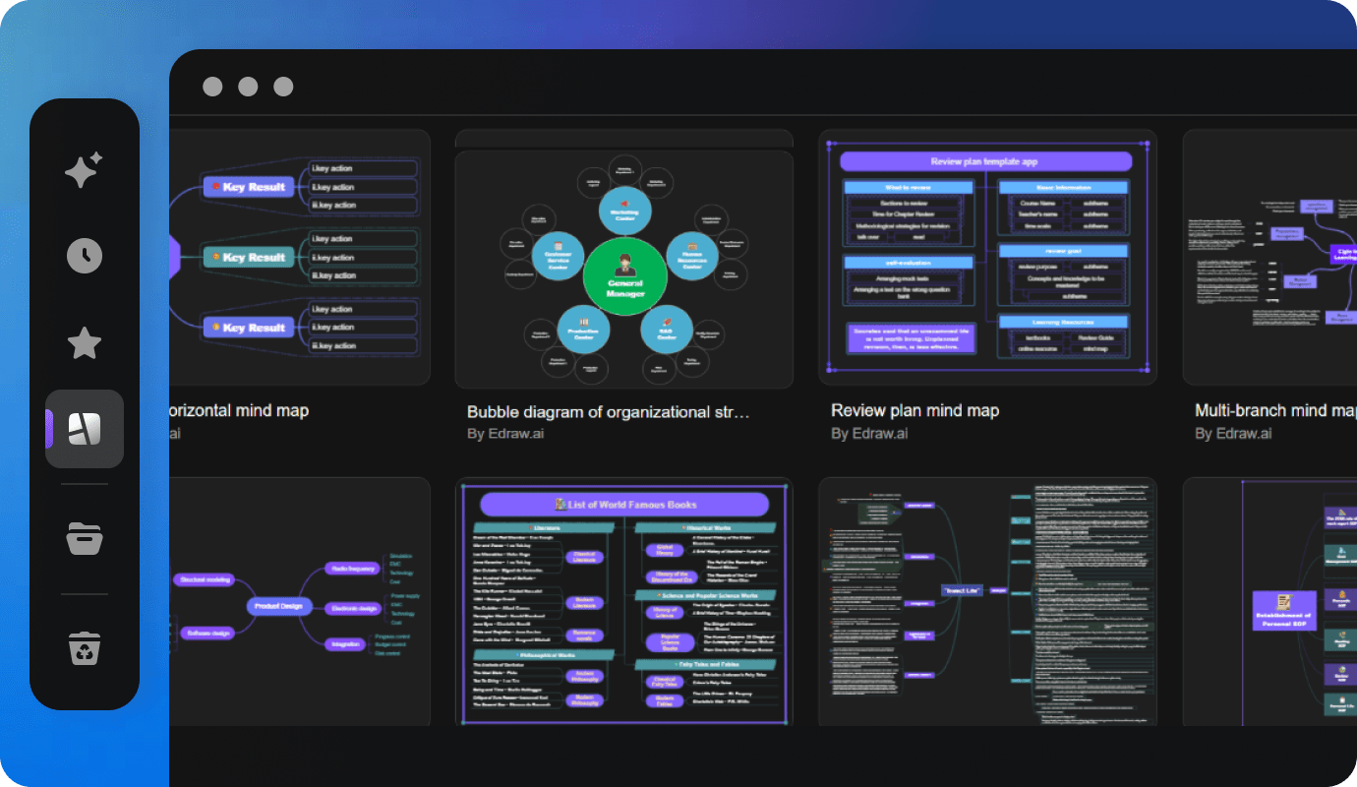Open the projects folder icon
The height and width of the screenshot is (787, 1357).
pyautogui.click(x=85, y=539)
